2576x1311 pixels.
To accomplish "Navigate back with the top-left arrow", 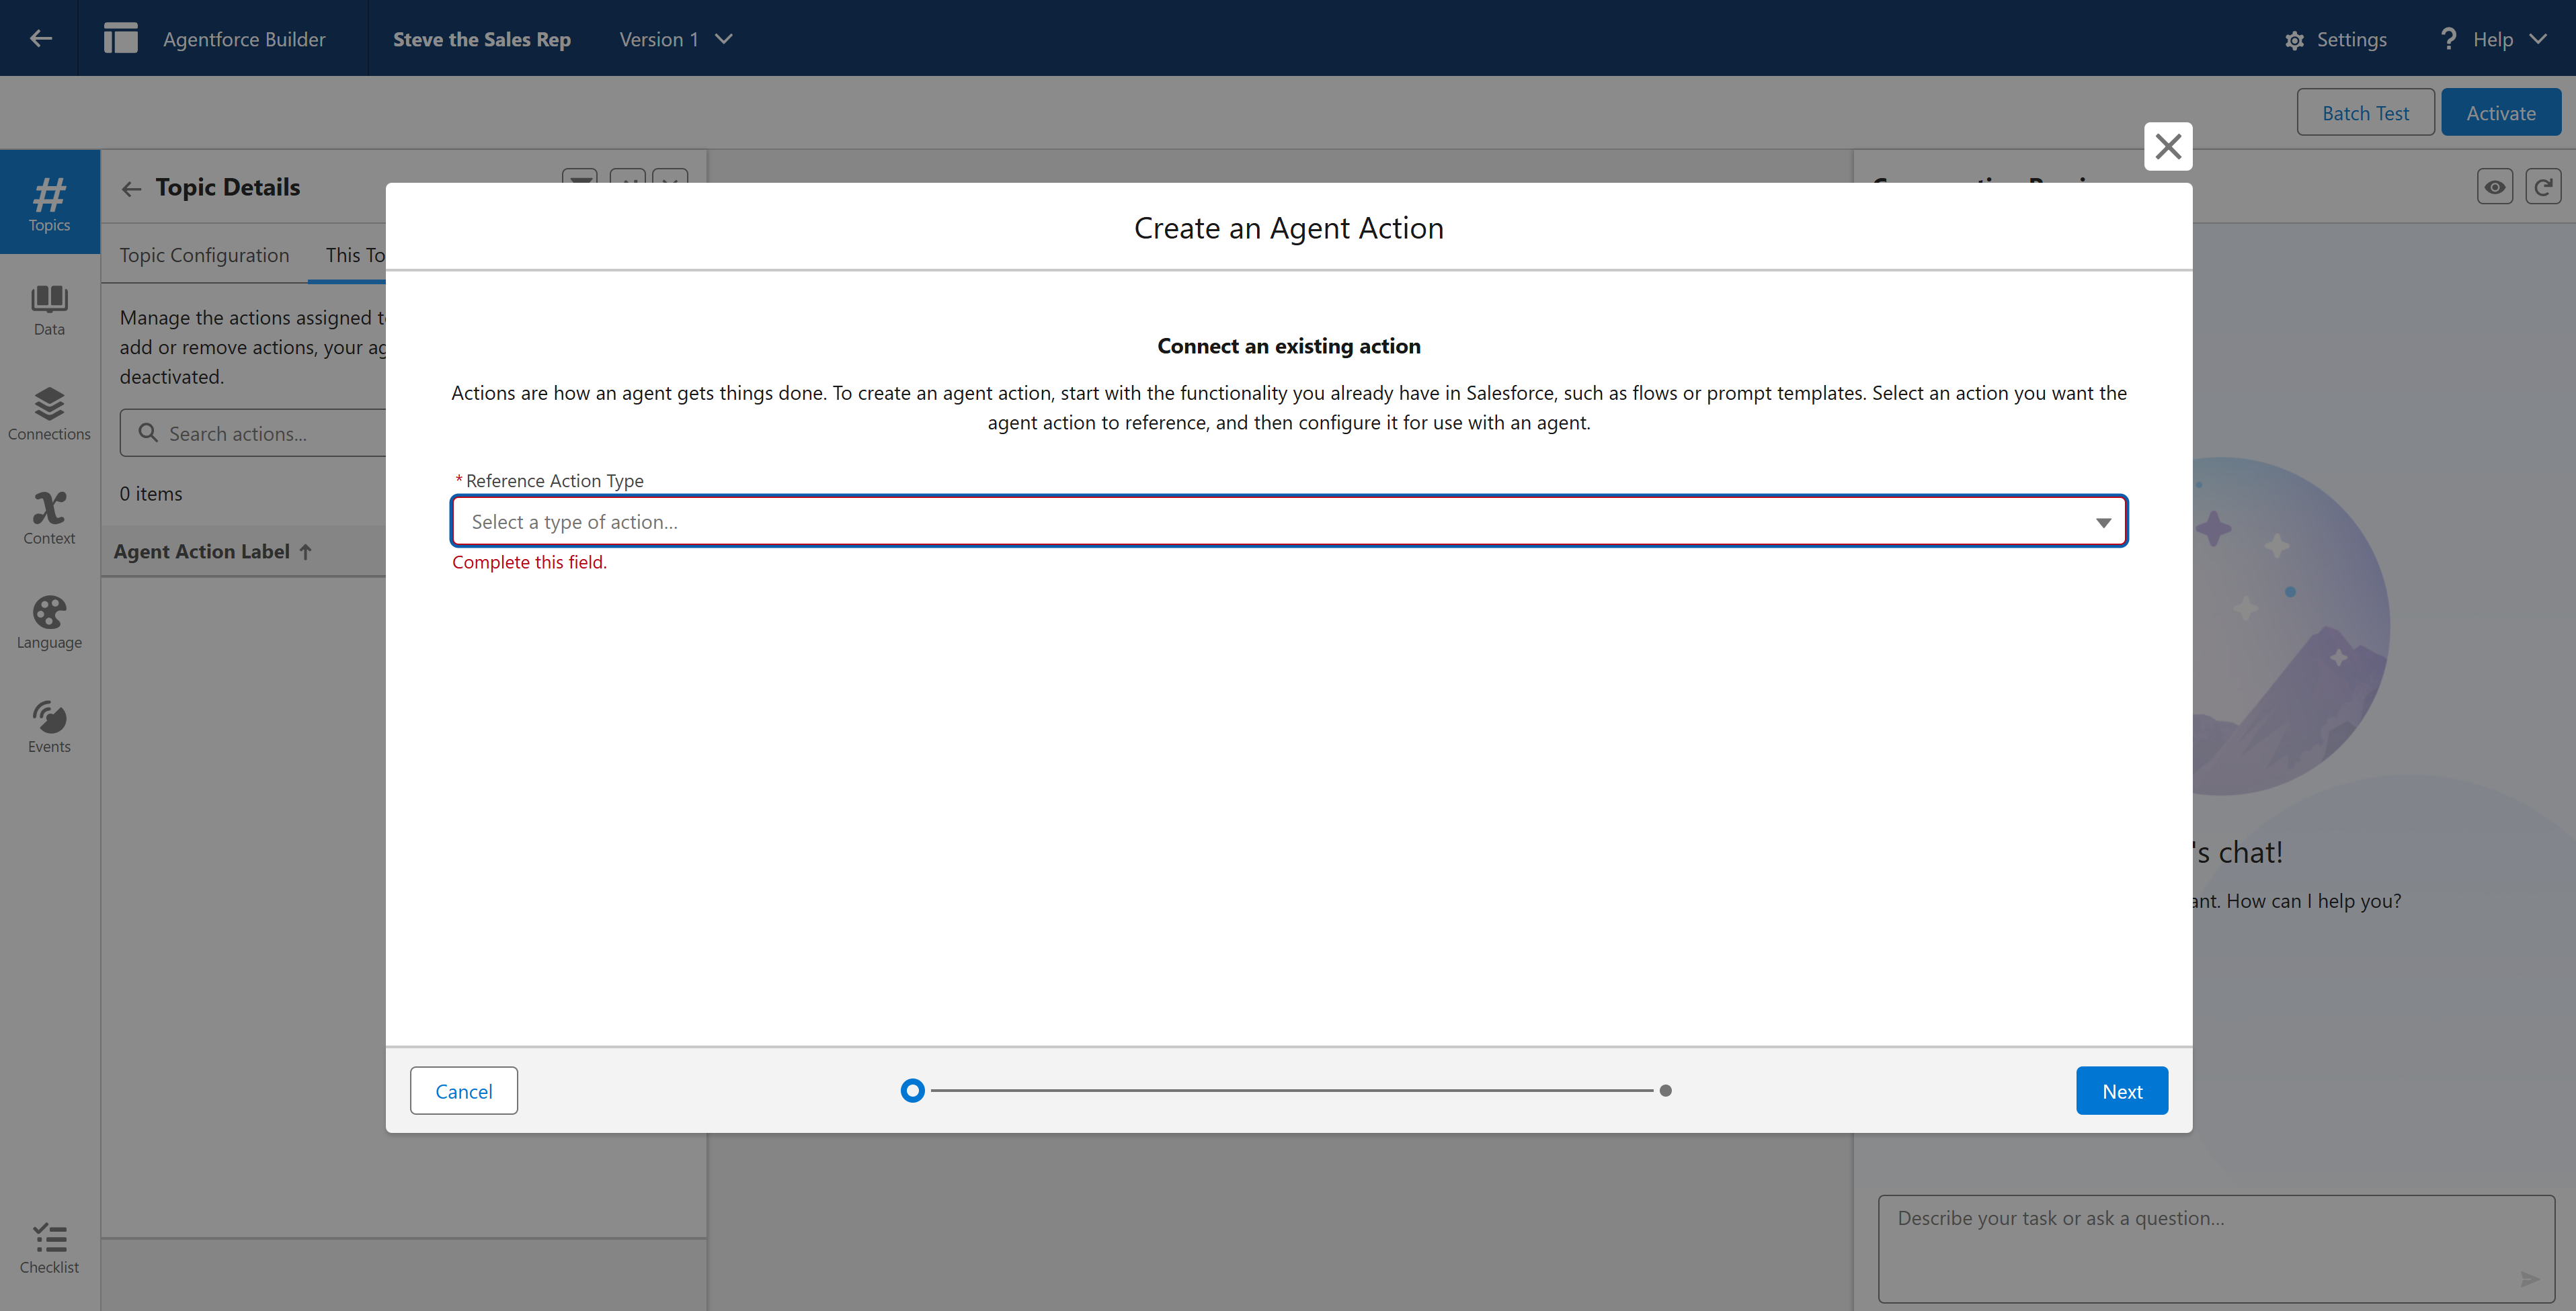I will [x=40, y=38].
